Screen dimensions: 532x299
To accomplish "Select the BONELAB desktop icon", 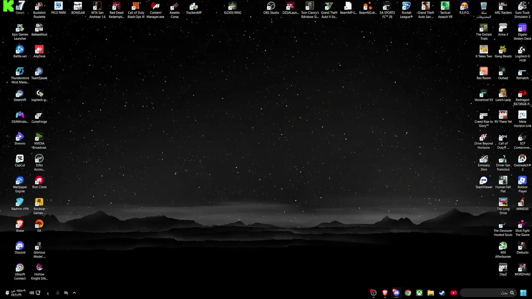I will (78, 8).
